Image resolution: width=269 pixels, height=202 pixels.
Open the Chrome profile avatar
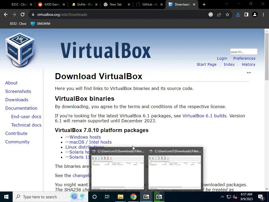(255, 15)
